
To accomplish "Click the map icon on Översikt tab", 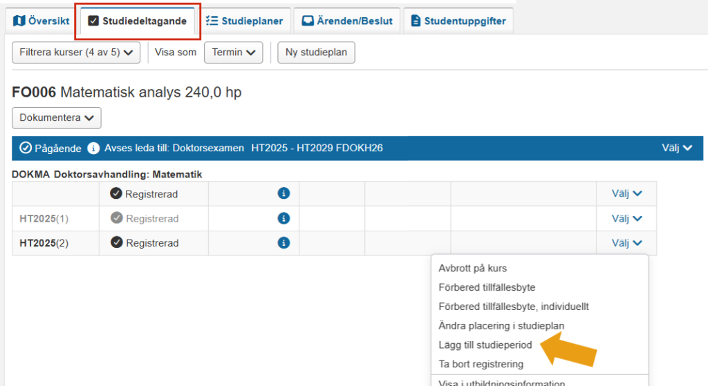I will point(19,21).
